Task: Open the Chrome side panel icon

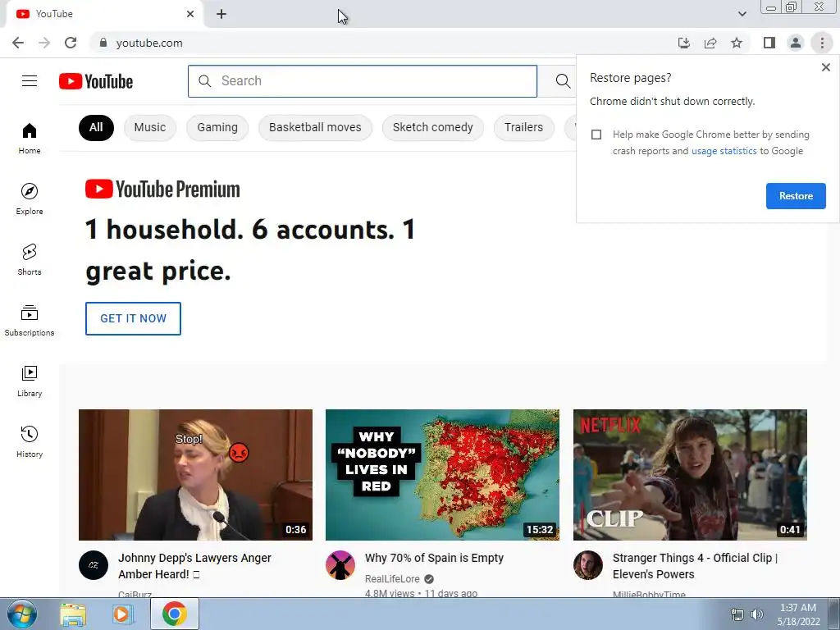Action: tap(769, 43)
